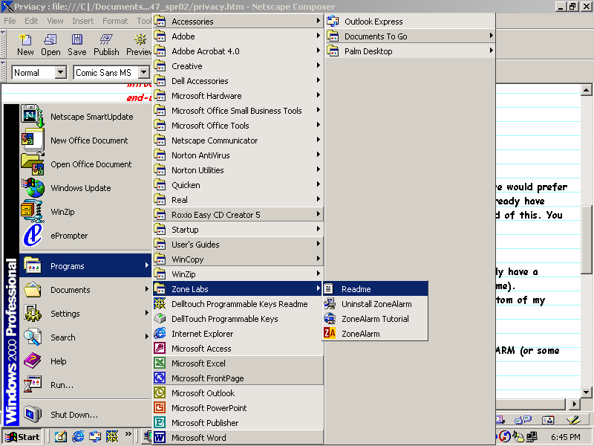This screenshot has width=594, height=446.
Task: Open WinZip pinned in the Start menu
Action: [x=85, y=212]
